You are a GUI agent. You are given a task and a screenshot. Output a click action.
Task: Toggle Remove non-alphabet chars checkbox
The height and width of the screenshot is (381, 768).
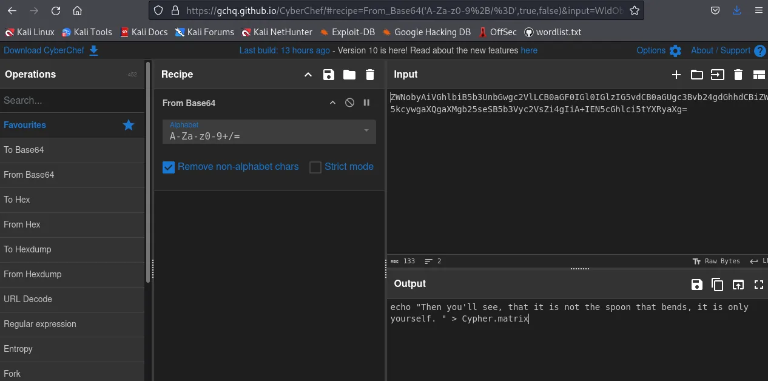pos(169,167)
